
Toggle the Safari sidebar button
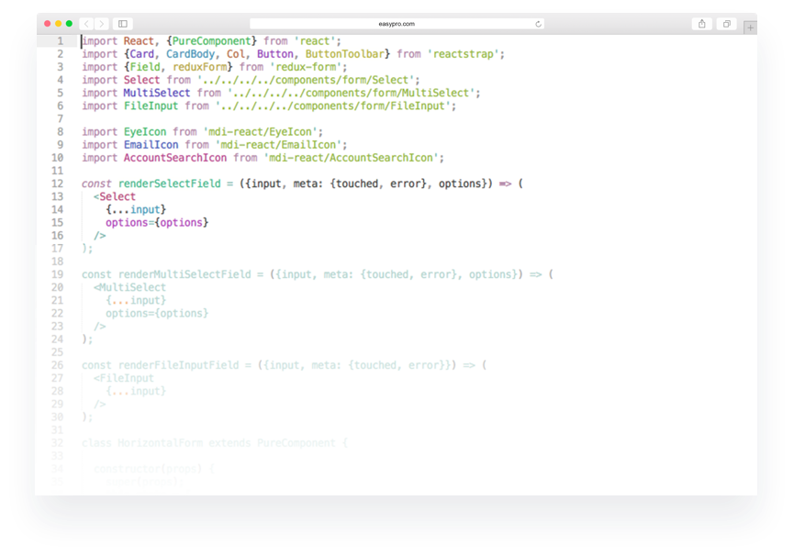123,23
